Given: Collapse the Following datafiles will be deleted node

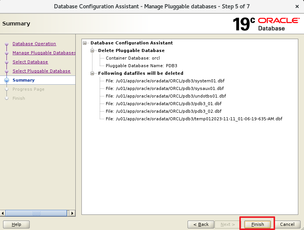Looking at the screenshot, I should (92, 73).
